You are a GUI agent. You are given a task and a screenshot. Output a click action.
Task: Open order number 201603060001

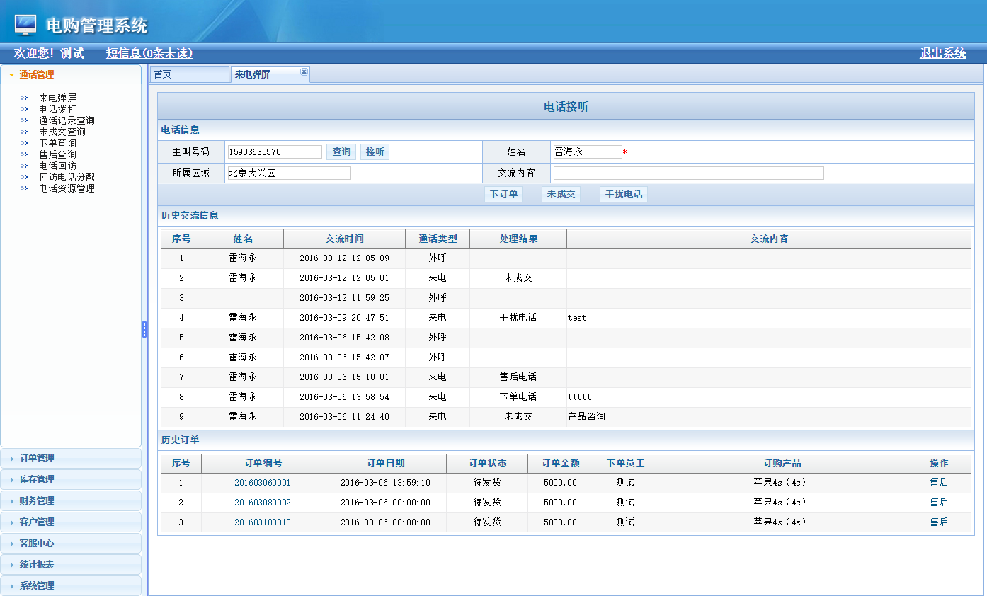coord(263,483)
